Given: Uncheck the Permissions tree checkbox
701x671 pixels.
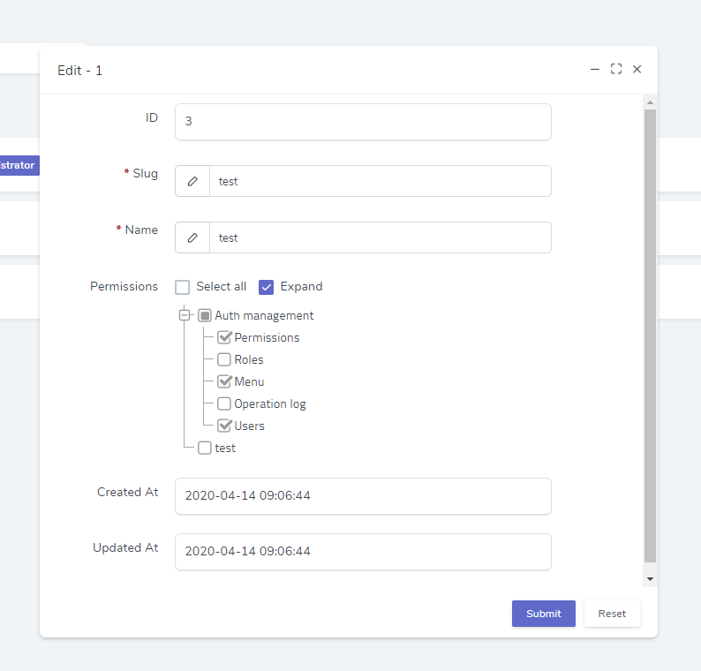Looking at the screenshot, I should (224, 337).
